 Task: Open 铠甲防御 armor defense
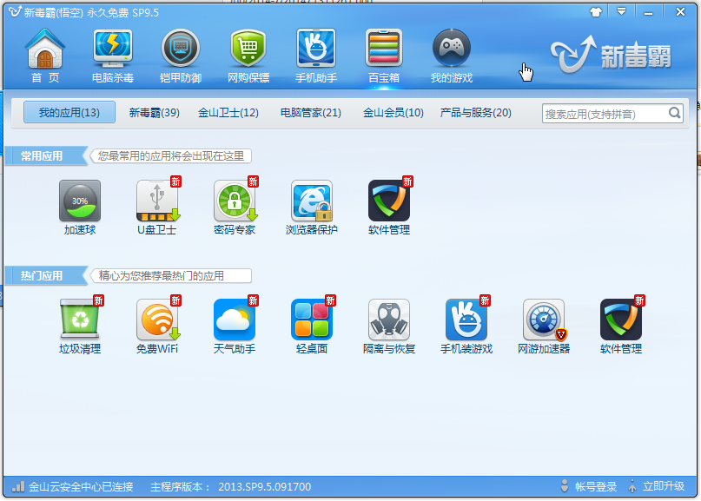click(180, 56)
